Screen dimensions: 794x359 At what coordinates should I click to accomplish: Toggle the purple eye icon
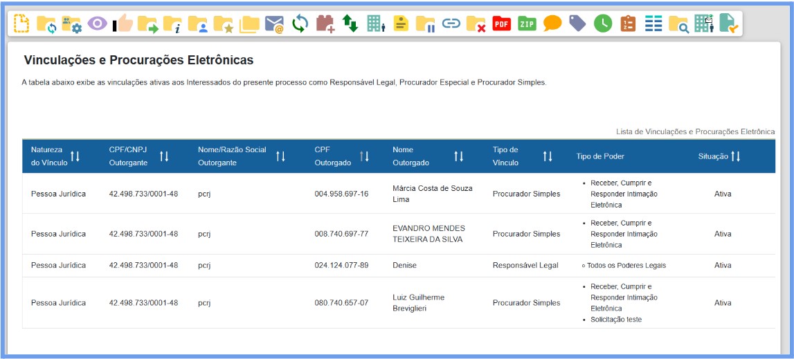[x=97, y=24]
